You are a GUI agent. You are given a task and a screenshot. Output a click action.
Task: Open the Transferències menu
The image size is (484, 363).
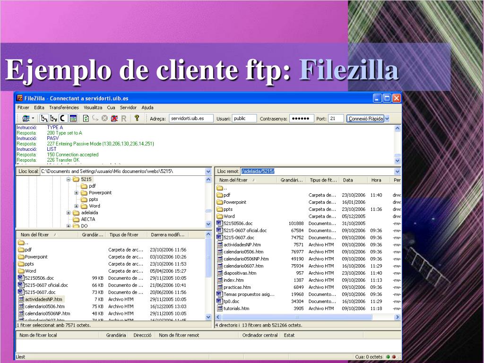[64, 107]
